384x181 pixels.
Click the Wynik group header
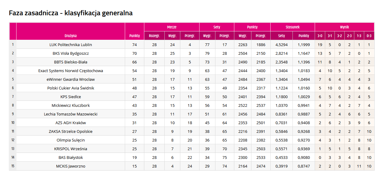(344, 27)
